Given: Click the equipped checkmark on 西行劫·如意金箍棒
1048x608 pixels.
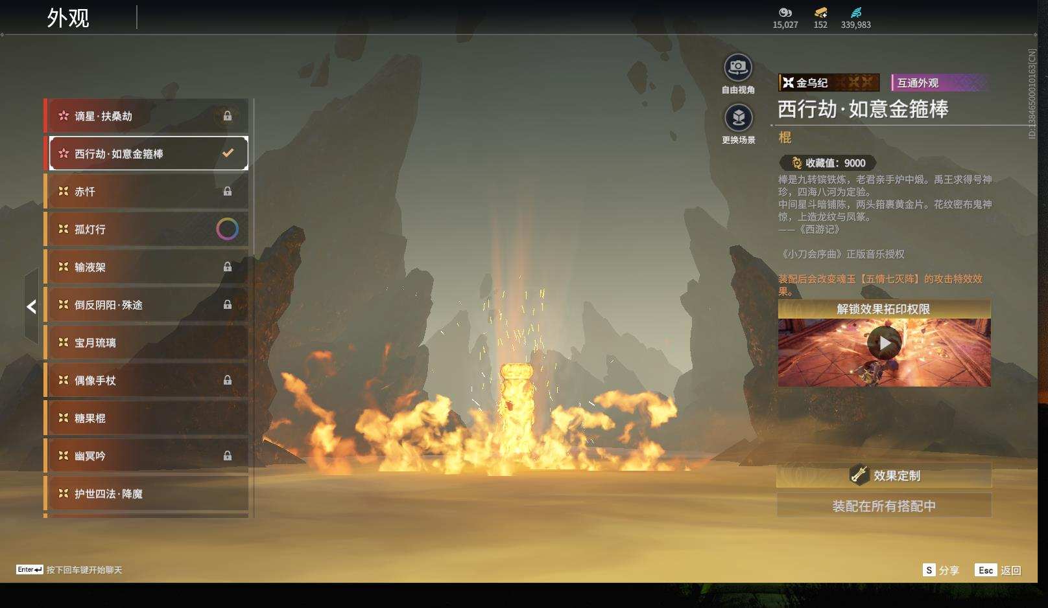Looking at the screenshot, I should pyautogui.click(x=228, y=153).
